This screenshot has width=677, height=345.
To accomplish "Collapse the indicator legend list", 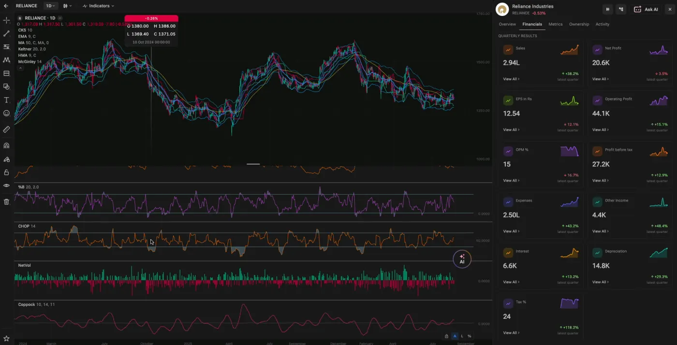I will (x=20, y=68).
